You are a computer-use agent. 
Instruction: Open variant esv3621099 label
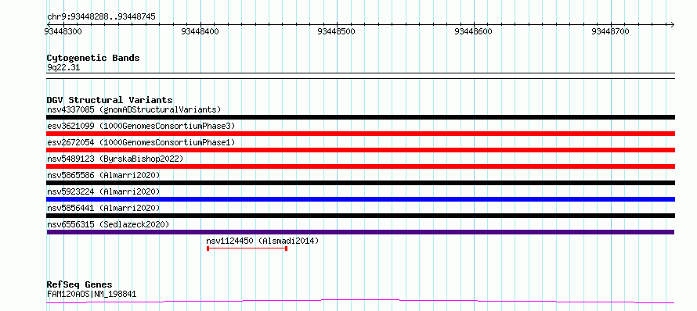click(141, 126)
